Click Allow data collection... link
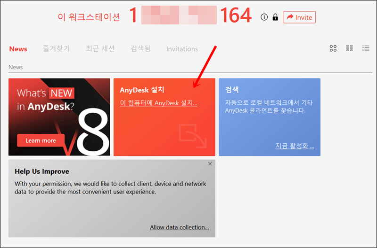377x248 pixels. (180, 227)
